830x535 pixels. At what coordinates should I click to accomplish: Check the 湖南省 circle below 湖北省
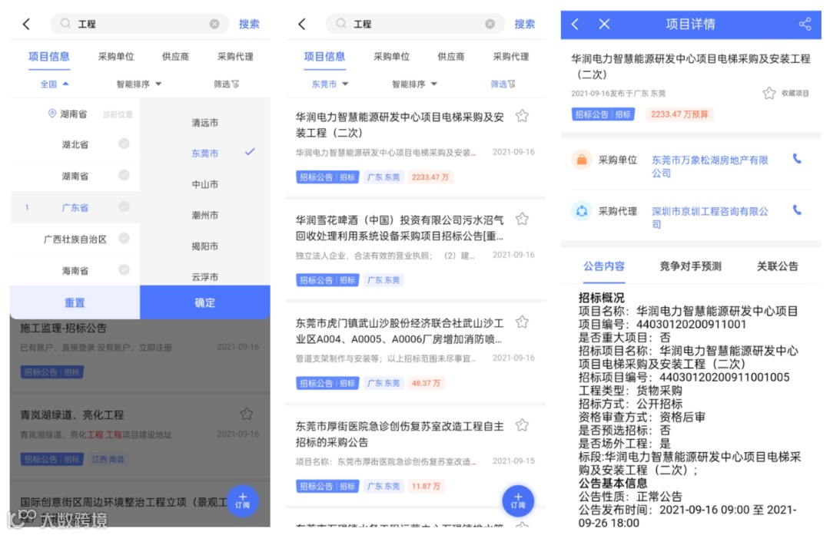coord(124,175)
